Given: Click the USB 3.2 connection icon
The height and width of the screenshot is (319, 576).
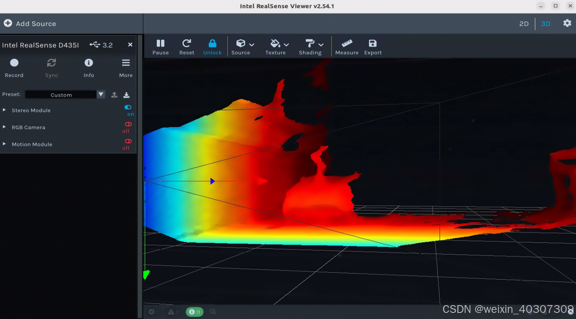Looking at the screenshot, I should pyautogui.click(x=95, y=45).
